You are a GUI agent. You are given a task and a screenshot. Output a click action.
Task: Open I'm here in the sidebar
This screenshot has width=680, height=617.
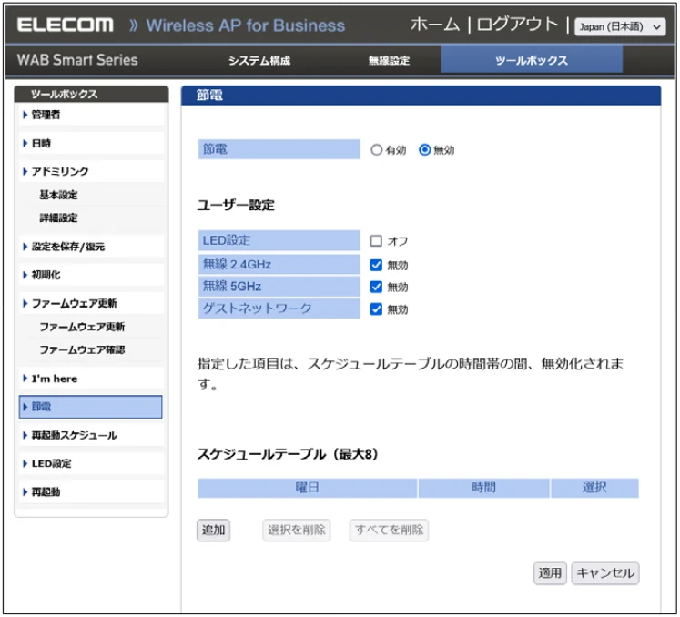pyautogui.click(x=91, y=379)
